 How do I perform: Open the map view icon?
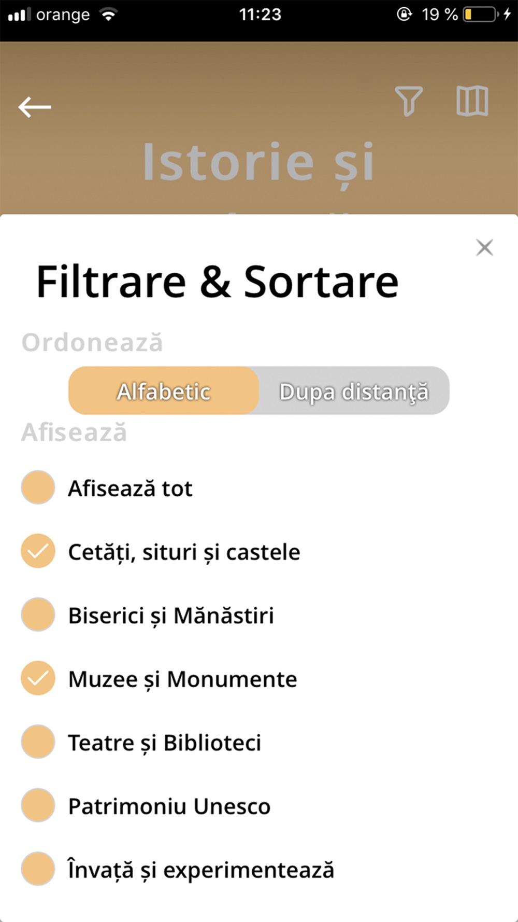coord(472,101)
